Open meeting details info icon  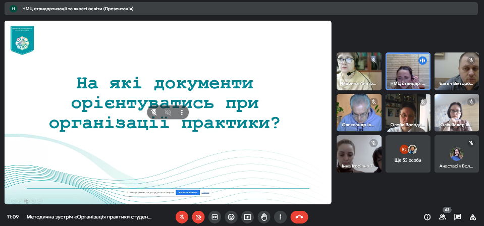427,217
